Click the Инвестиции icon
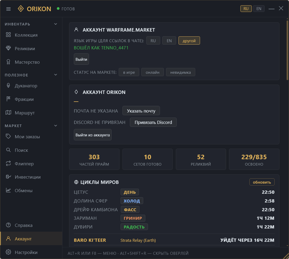The image size is (289, 259). pyautogui.click(x=8, y=177)
